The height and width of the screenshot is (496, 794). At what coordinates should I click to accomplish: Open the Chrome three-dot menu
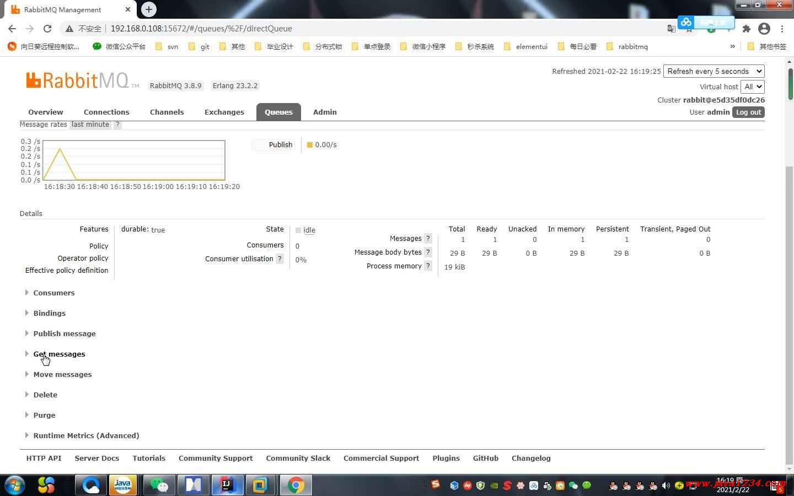(x=782, y=29)
